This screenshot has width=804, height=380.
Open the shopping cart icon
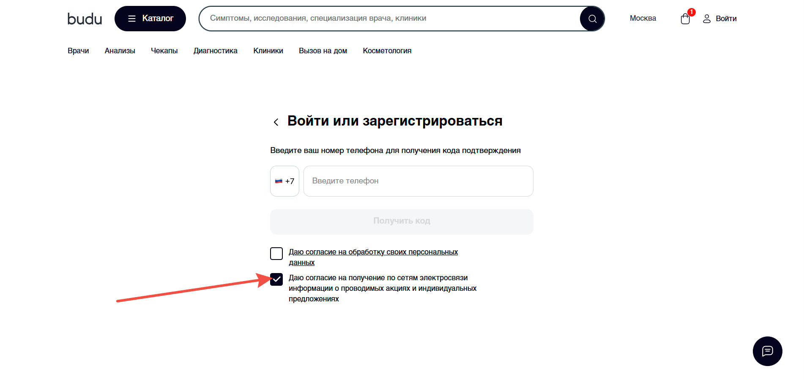[685, 19]
